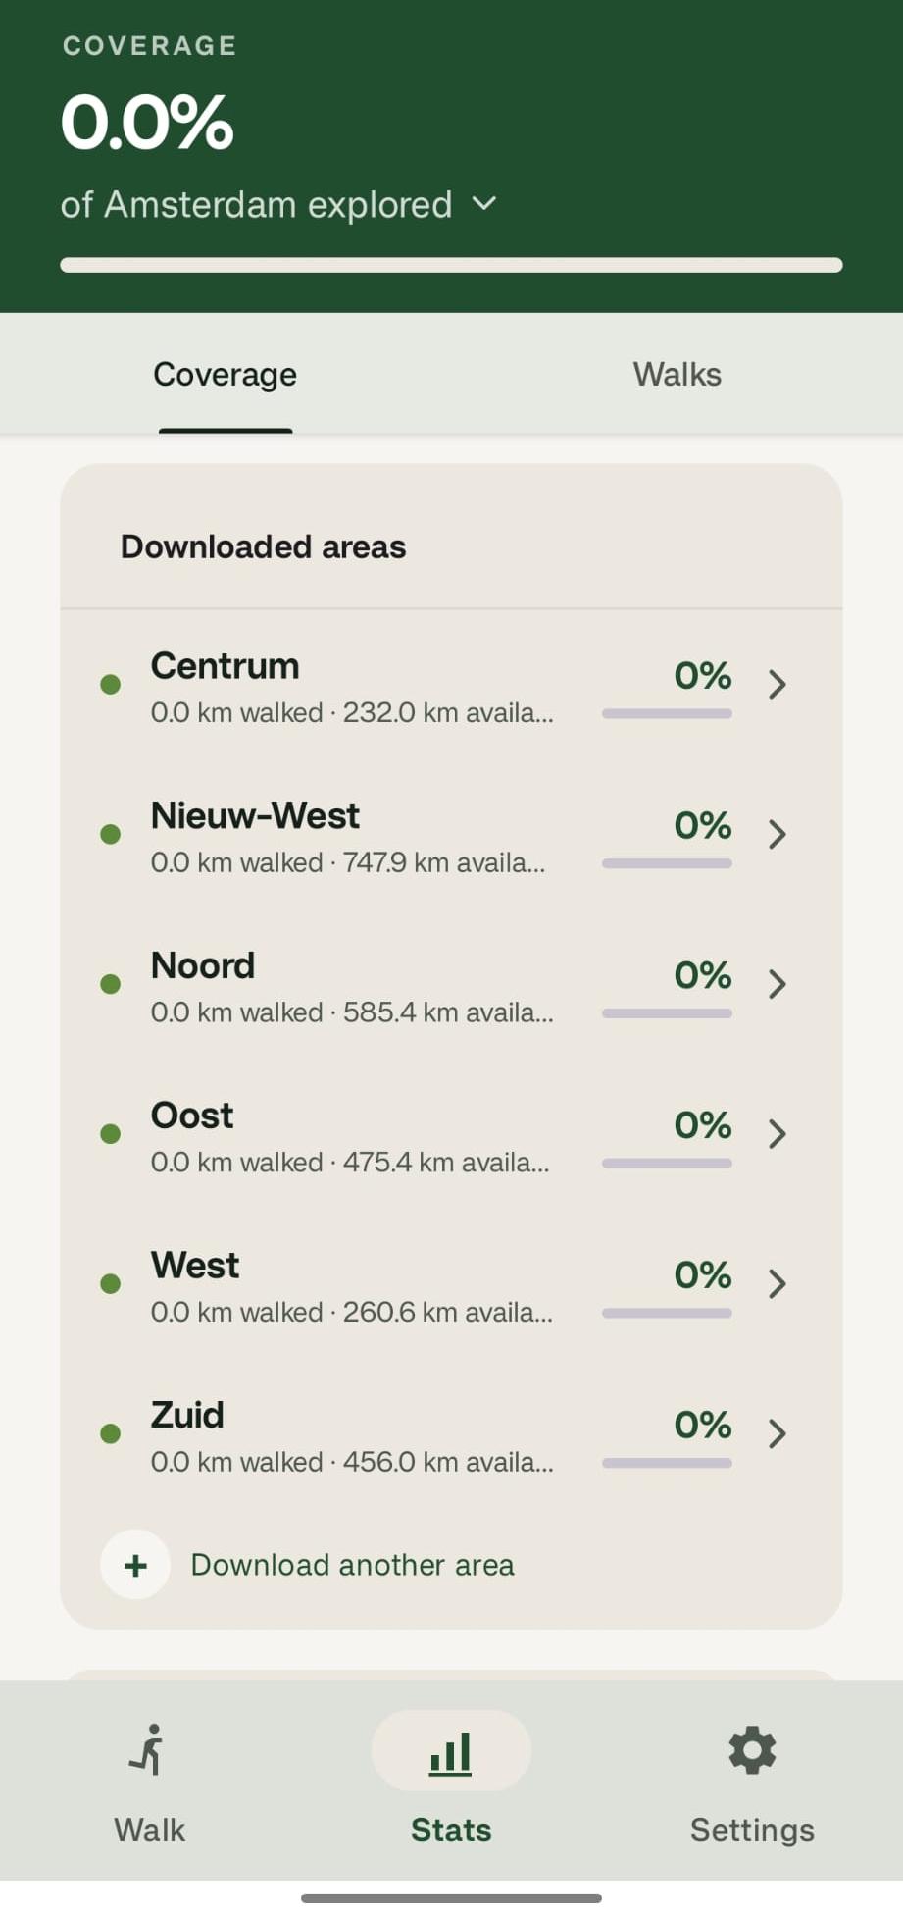
Task: Open Centrum details with its chevron
Action: 778,684
